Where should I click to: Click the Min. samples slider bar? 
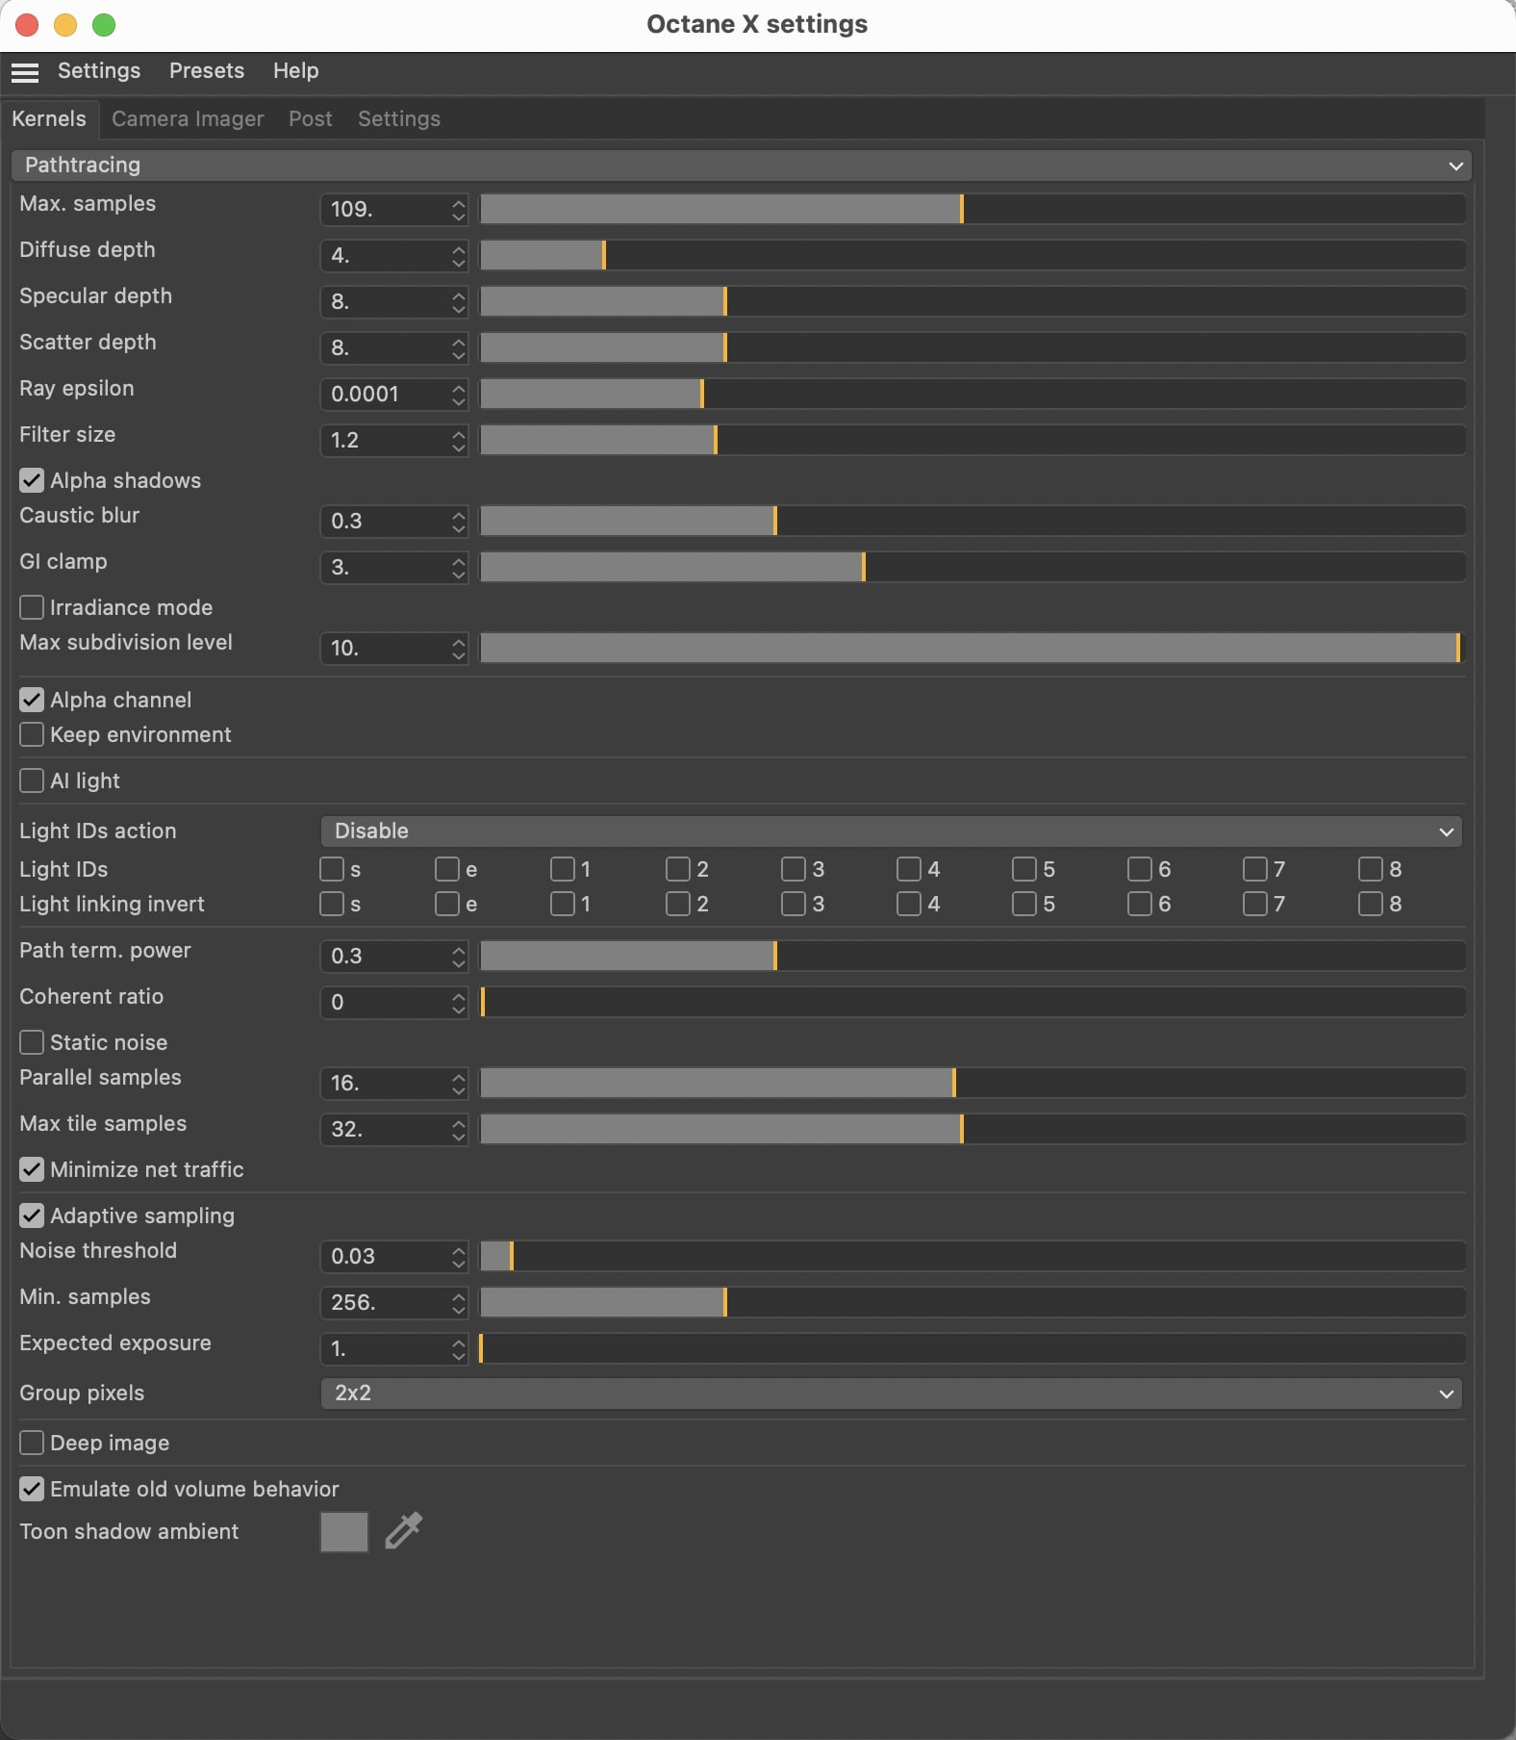coord(973,1302)
